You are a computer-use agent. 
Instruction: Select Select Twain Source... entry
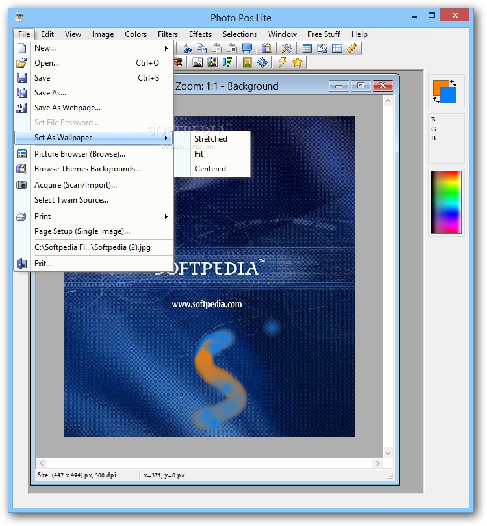click(94, 200)
